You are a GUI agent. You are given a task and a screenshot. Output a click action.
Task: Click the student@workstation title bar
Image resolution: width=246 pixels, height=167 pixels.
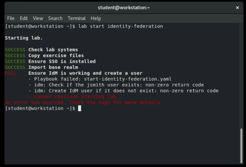point(124,8)
